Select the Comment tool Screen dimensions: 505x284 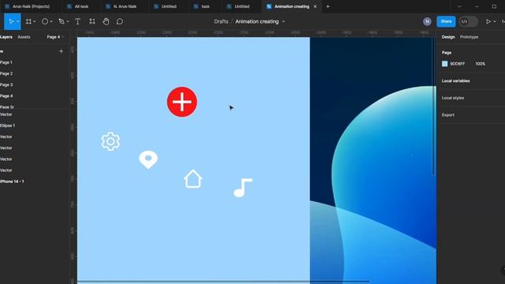pyautogui.click(x=119, y=21)
